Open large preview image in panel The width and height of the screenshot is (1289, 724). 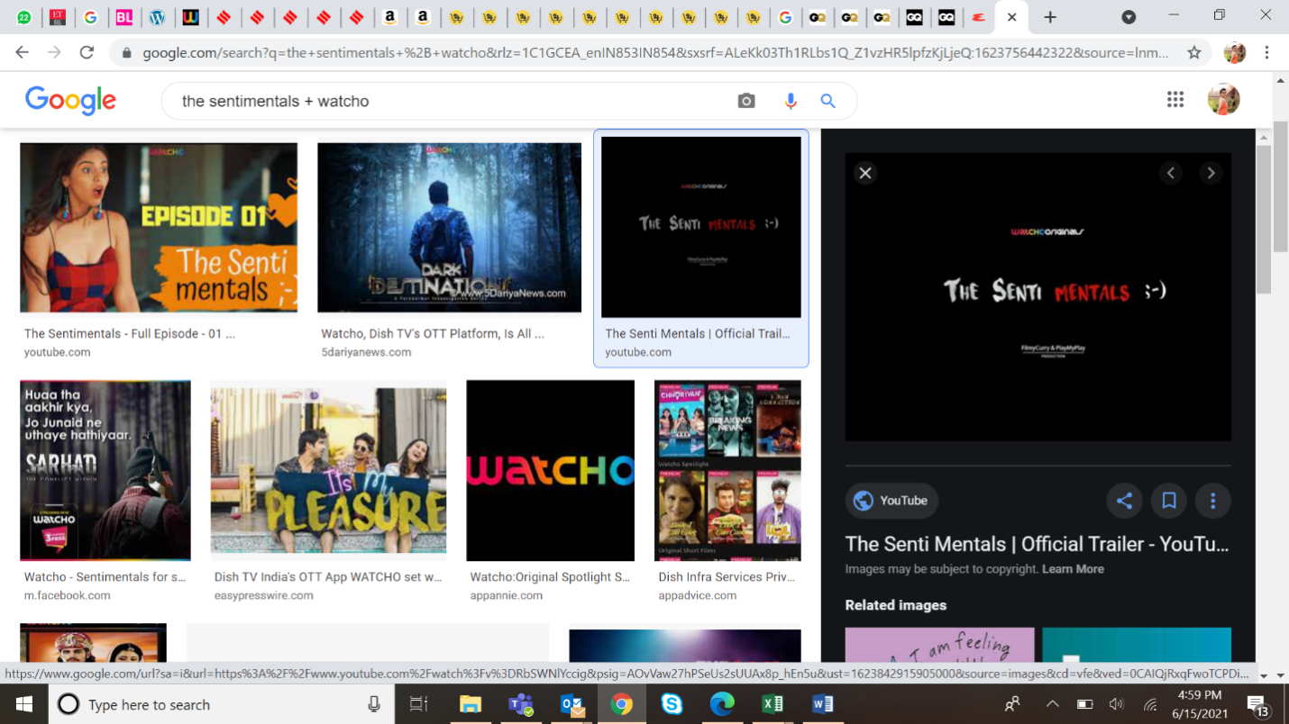[x=1038, y=296]
